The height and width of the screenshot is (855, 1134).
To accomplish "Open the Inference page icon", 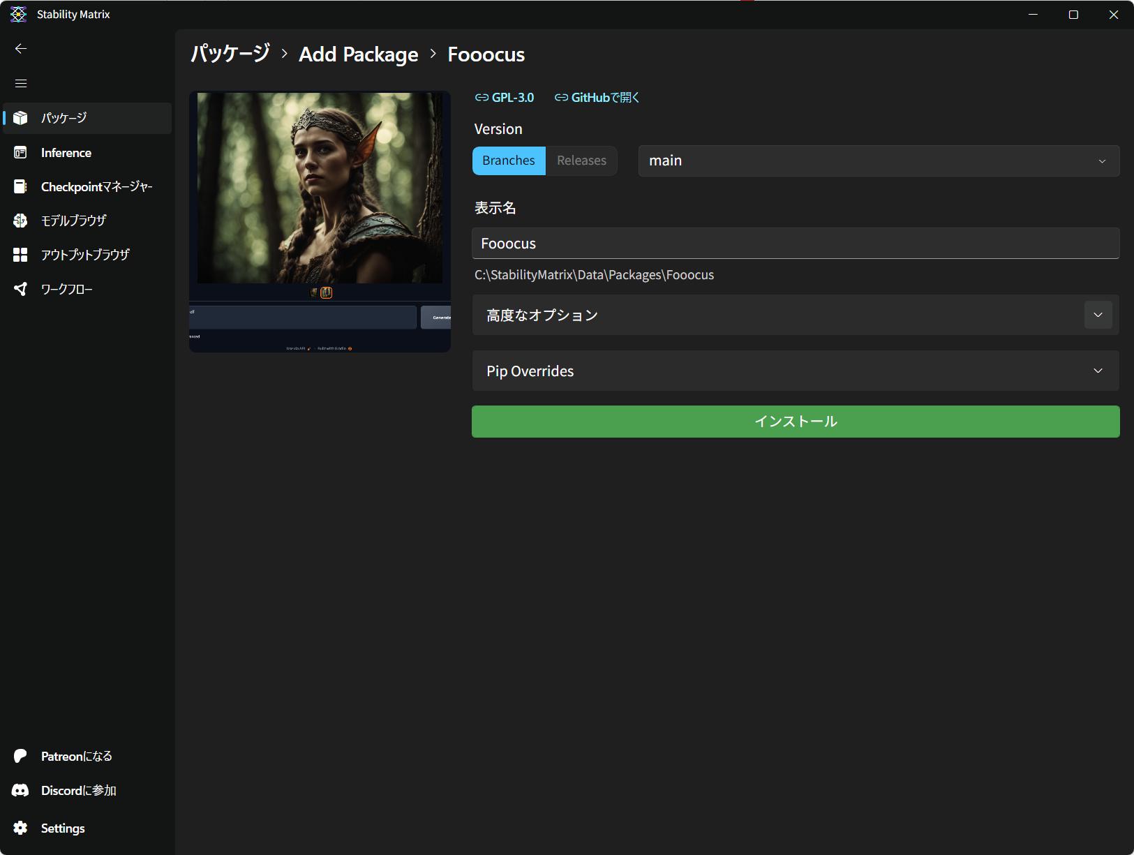I will coord(20,153).
